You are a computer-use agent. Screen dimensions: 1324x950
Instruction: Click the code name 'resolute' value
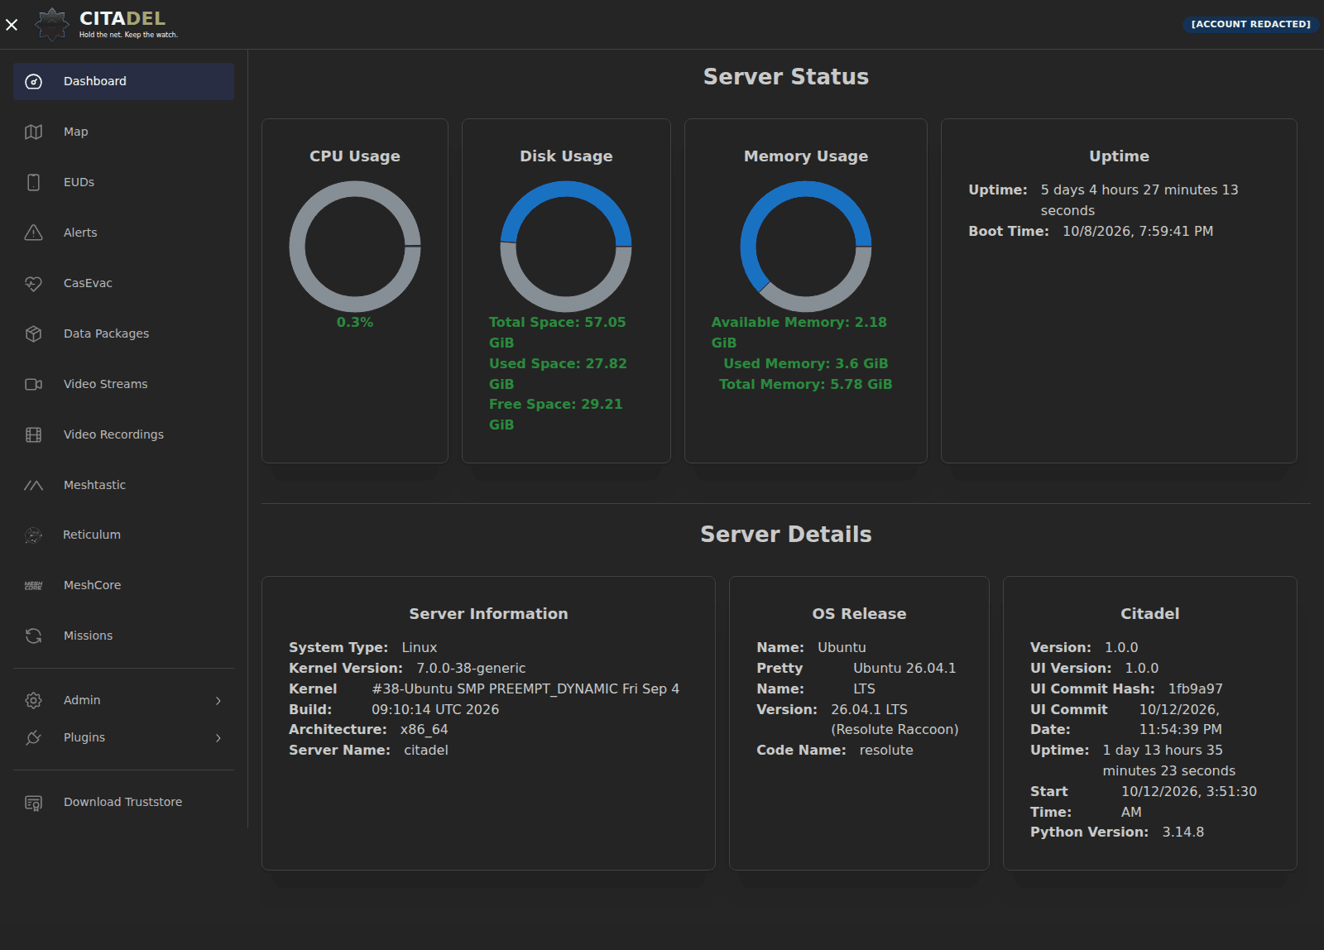886,750
